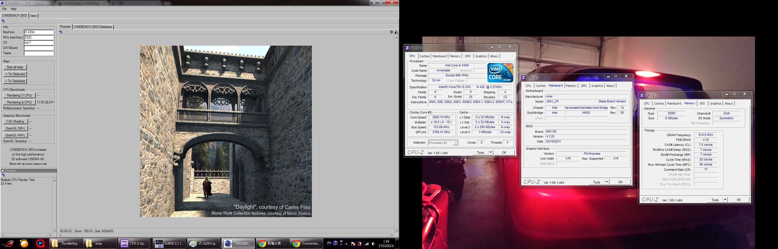Viewport: 778px width, 249px height.
Task: Open the Caches tab in first CPU-Z window
Action: [424, 56]
